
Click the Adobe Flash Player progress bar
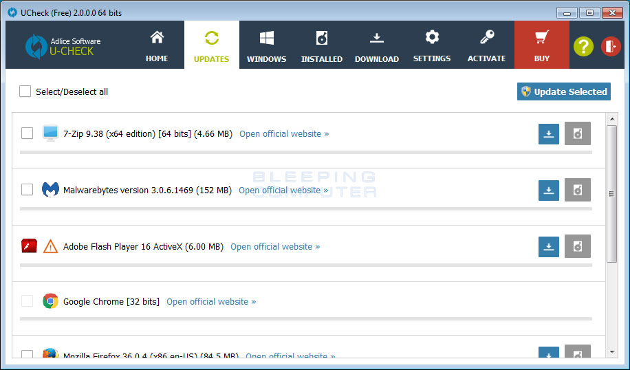pyautogui.click(x=306, y=265)
